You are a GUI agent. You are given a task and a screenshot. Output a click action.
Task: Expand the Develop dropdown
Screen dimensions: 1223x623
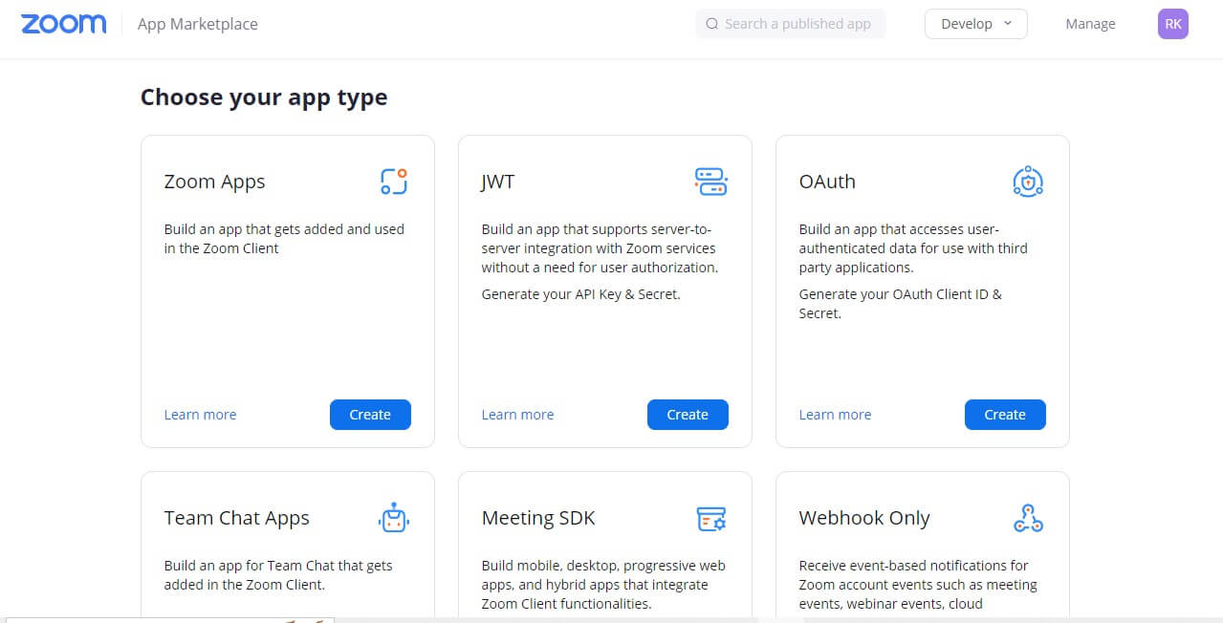976,24
